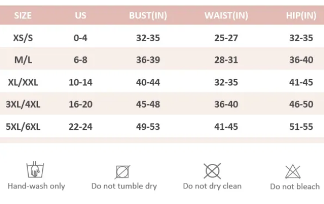
Task: Click the do not bleach icon
Action: click(293, 172)
